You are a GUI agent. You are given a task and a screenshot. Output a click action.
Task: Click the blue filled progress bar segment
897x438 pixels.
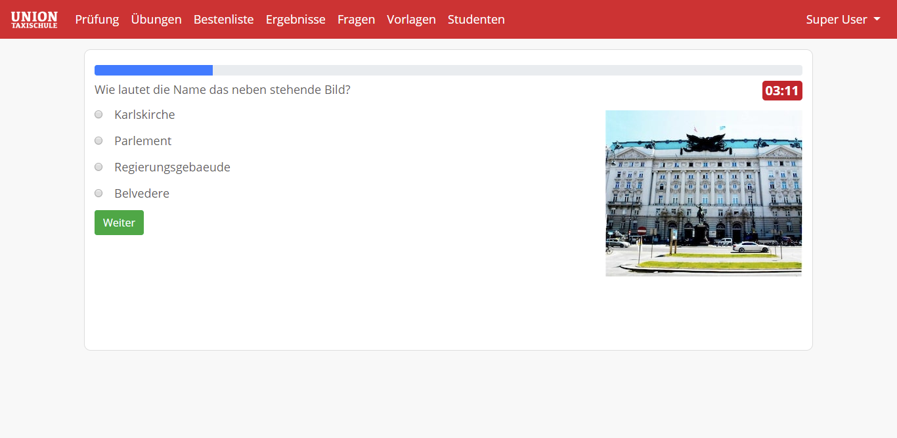coord(154,70)
